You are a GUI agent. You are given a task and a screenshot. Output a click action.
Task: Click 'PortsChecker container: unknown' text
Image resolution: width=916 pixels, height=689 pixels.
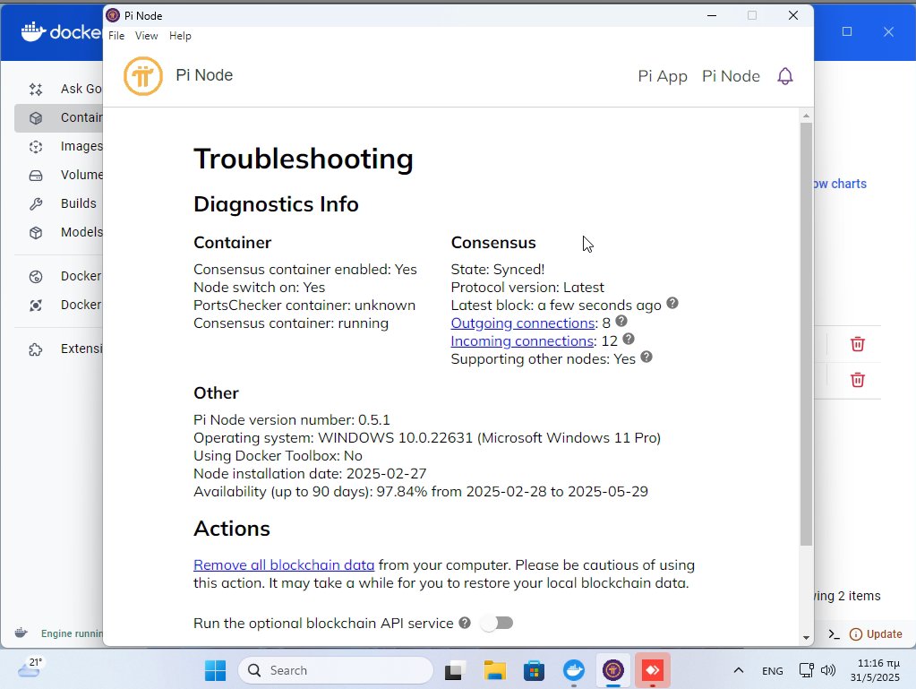304,305
